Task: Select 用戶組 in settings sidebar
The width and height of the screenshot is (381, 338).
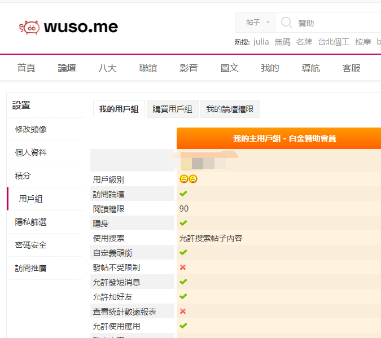Action: click(x=30, y=199)
